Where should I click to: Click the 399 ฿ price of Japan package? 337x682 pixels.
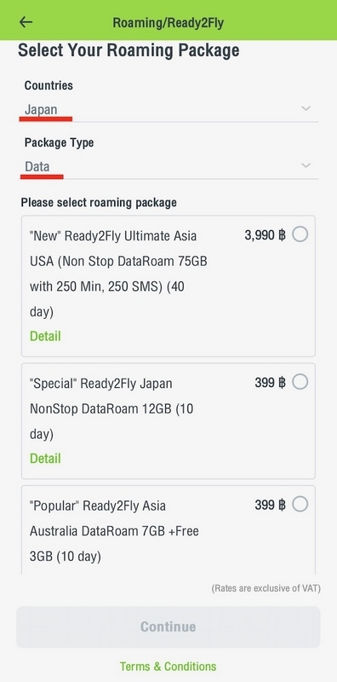click(x=270, y=383)
